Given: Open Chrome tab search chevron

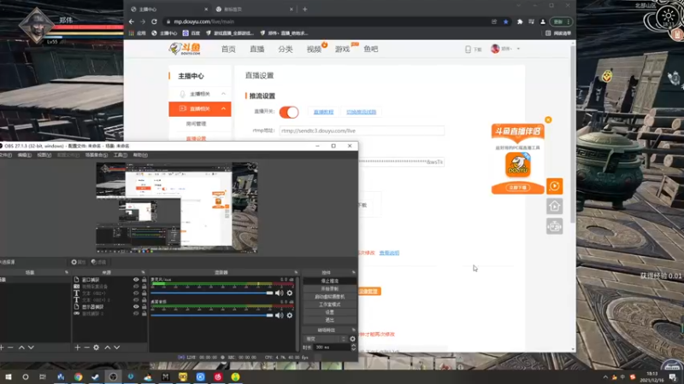Looking at the screenshot, I should click(x=518, y=6).
